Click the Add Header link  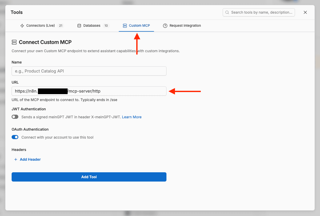tap(30, 159)
